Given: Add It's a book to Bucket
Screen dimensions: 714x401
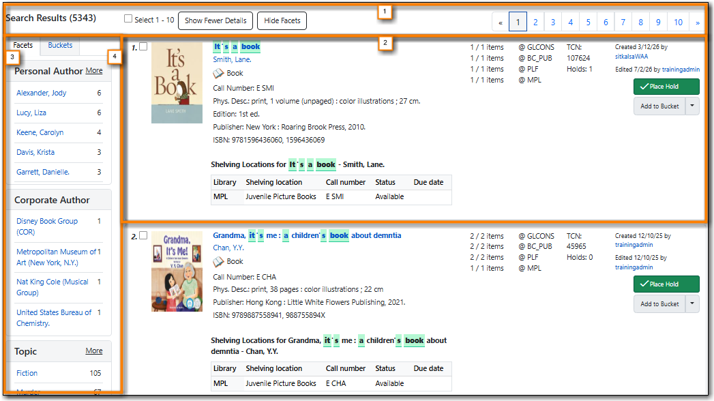Looking at the screenshot, I should (x=659, y=106).
